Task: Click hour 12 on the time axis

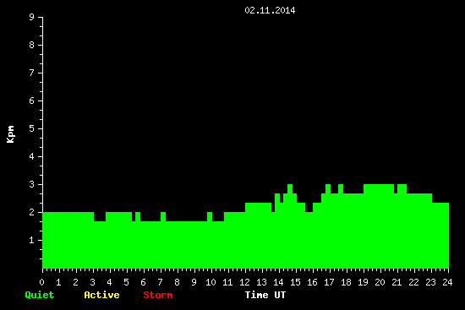Action: pos(244,282)
